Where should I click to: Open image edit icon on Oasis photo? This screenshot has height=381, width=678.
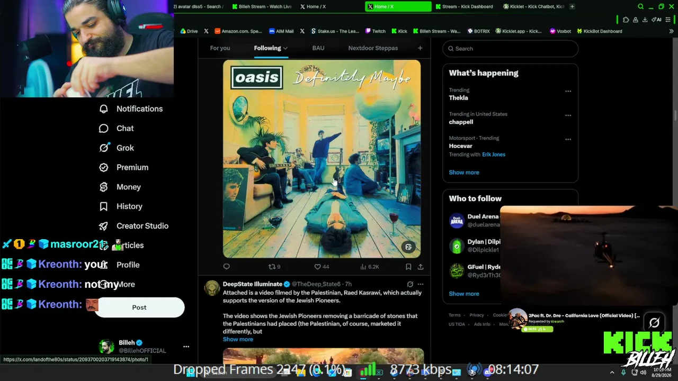pyautogui.click(x=408, y=247)
